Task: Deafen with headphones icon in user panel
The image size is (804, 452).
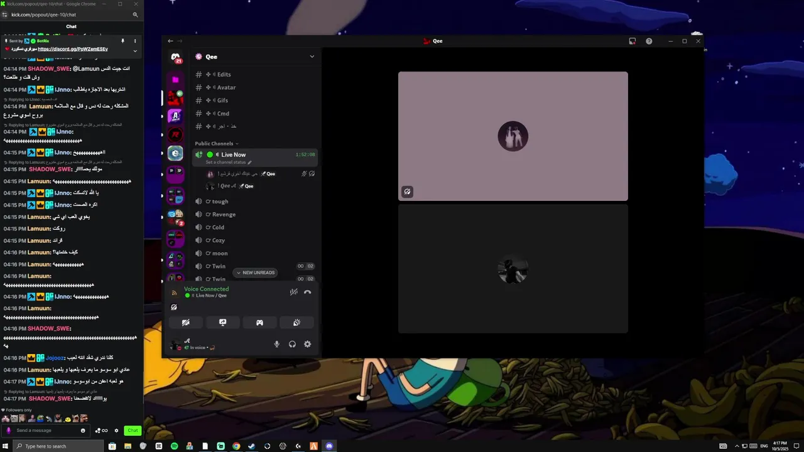Action: pos(292,344)
